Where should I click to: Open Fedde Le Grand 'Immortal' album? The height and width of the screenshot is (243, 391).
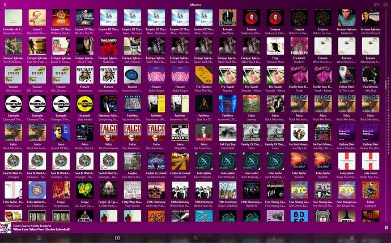pos(180,161)
